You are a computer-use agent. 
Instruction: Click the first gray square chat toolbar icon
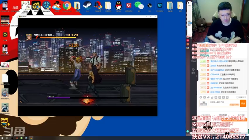(x=216, y=97)
